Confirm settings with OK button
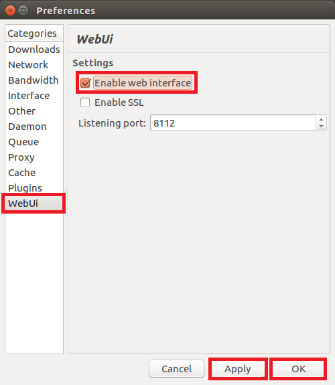The height and width of the screenshot is (385, 335). [298, 369]
